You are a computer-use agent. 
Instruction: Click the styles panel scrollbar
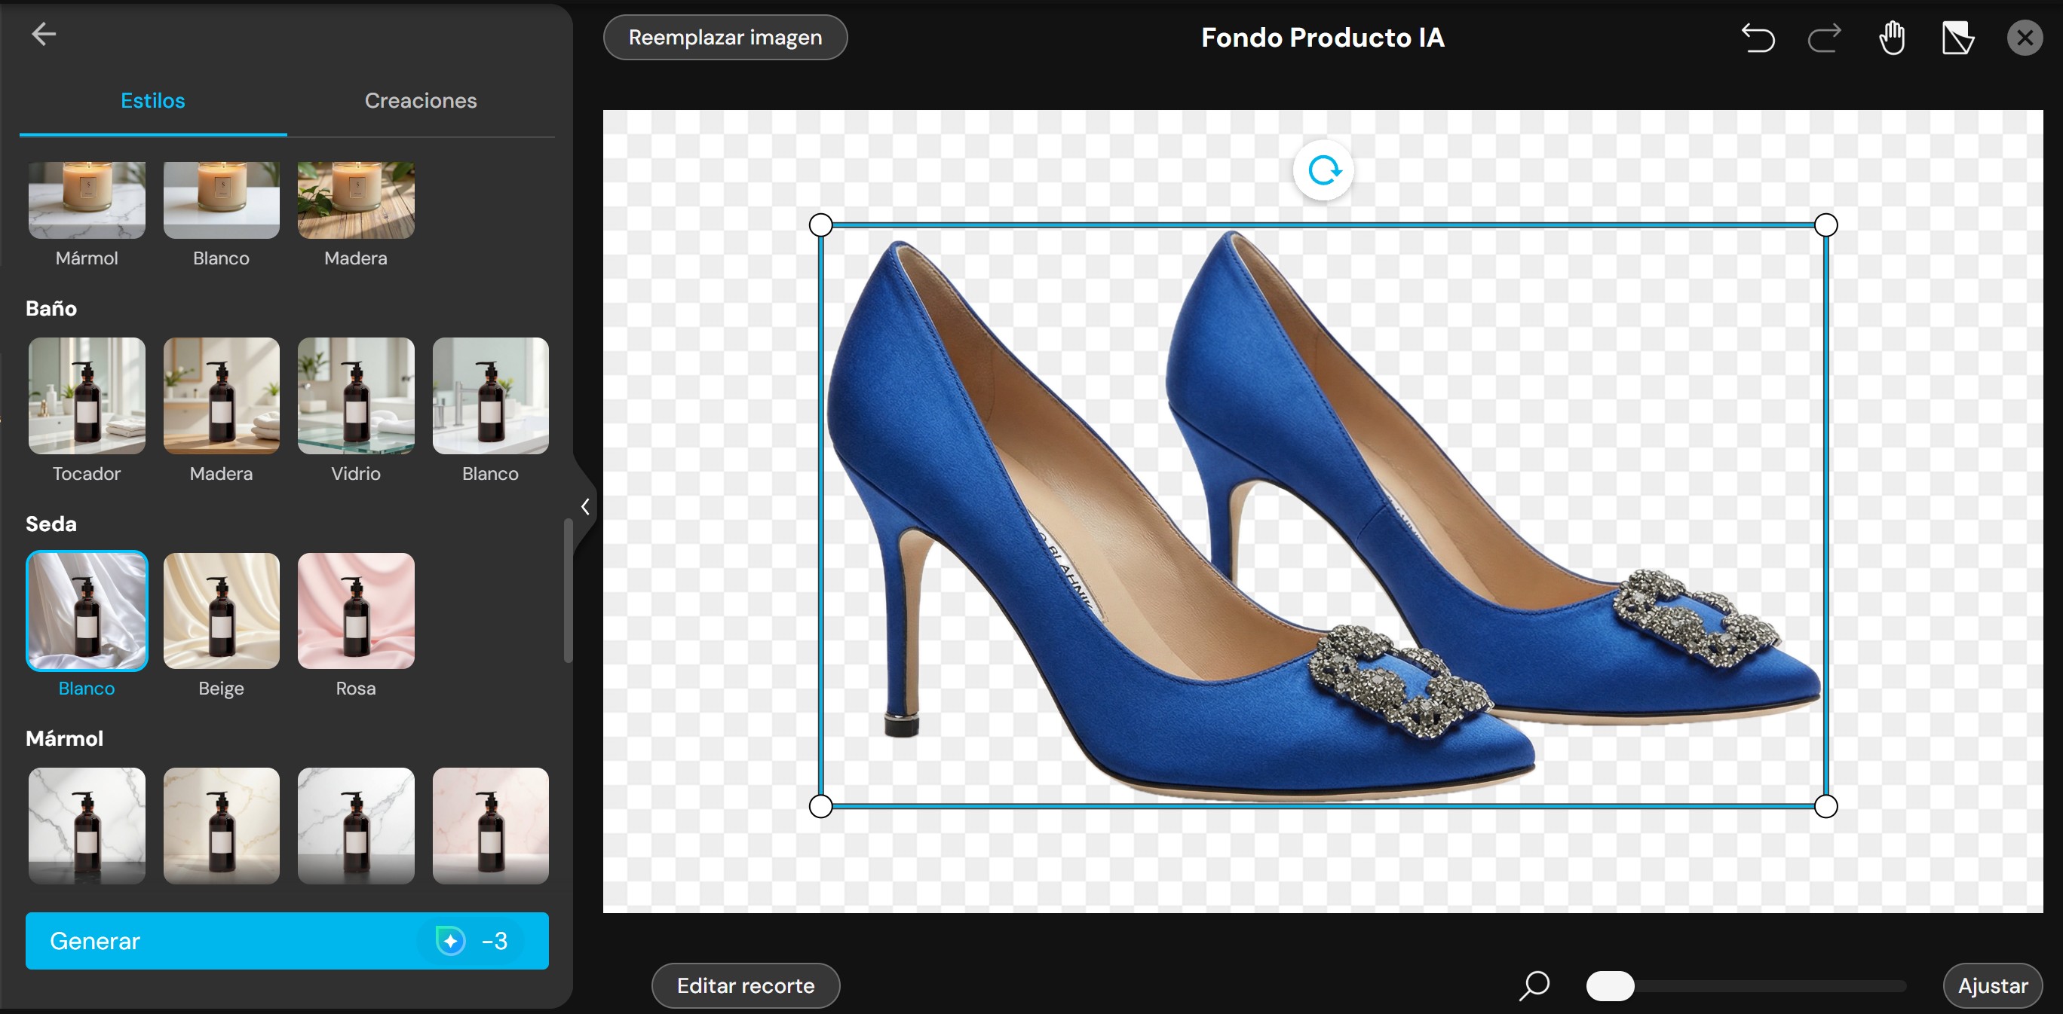[568, 591]
